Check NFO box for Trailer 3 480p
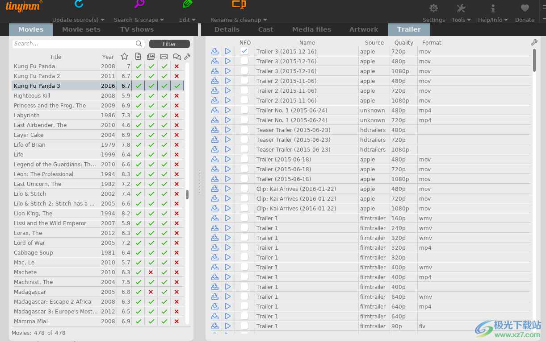The width and height of the screenshot is (546, 342). tap(244, 61)
